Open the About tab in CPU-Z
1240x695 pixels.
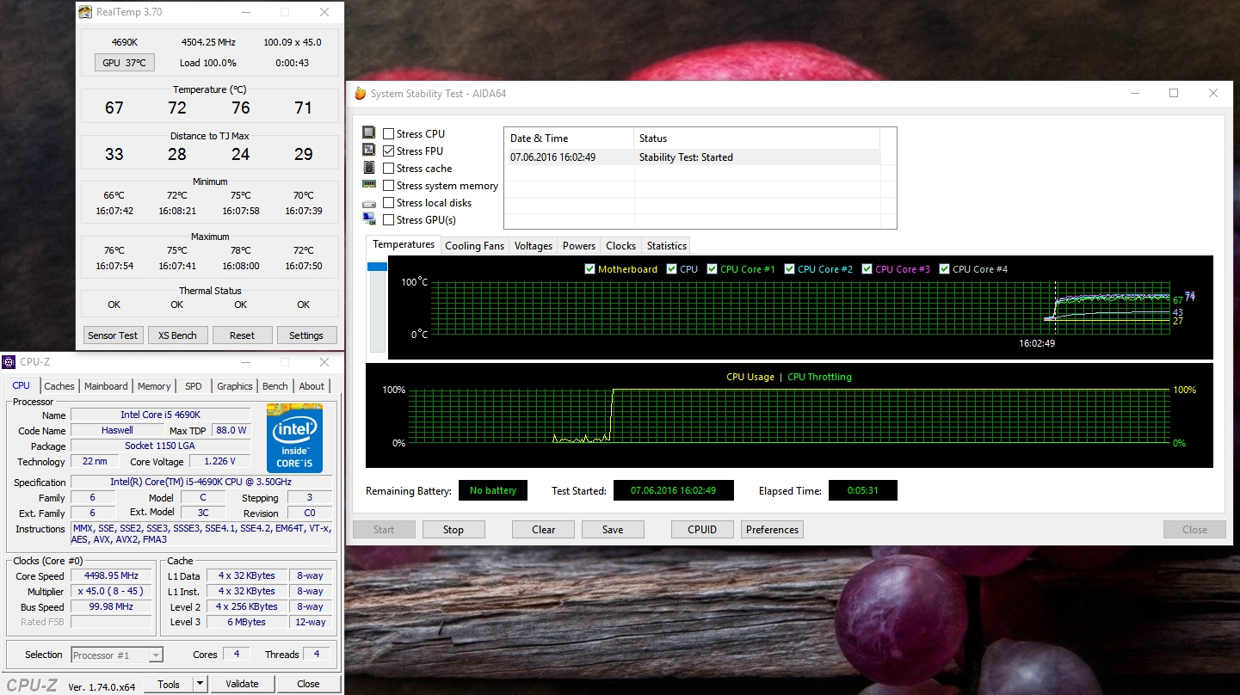pyautogui.click(x=312, y=386)
